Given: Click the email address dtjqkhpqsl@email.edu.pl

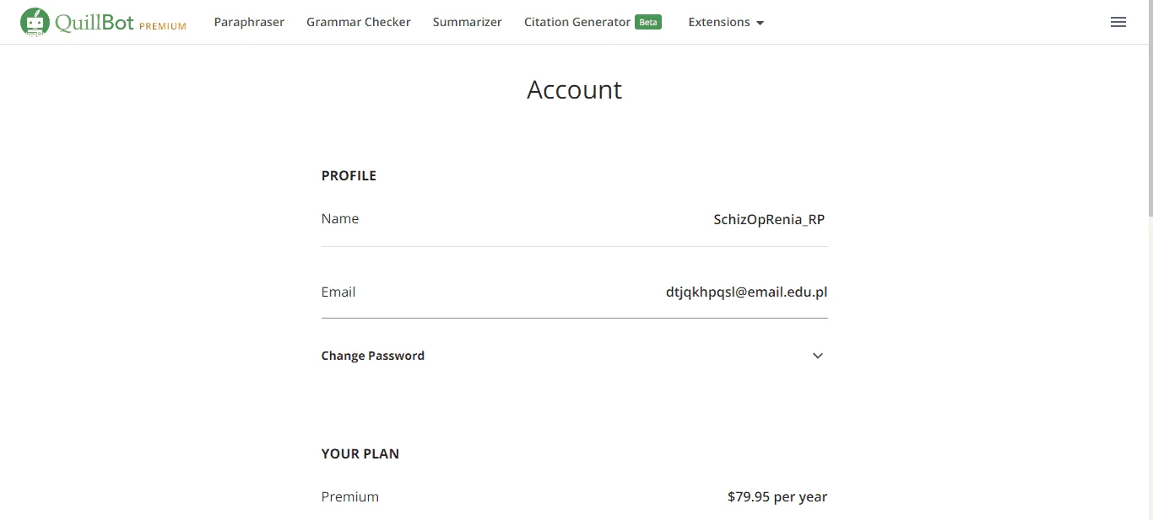Looking at the screenshot, I should click(746, 292).
